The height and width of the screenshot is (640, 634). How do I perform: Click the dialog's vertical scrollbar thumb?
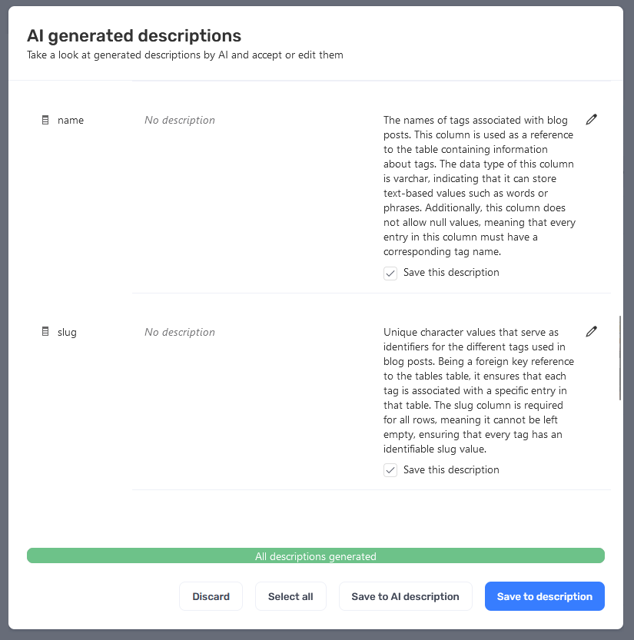[619, 358]
